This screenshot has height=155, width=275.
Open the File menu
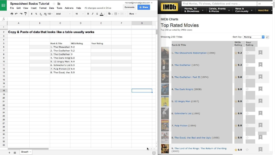[x=12, y=8]
